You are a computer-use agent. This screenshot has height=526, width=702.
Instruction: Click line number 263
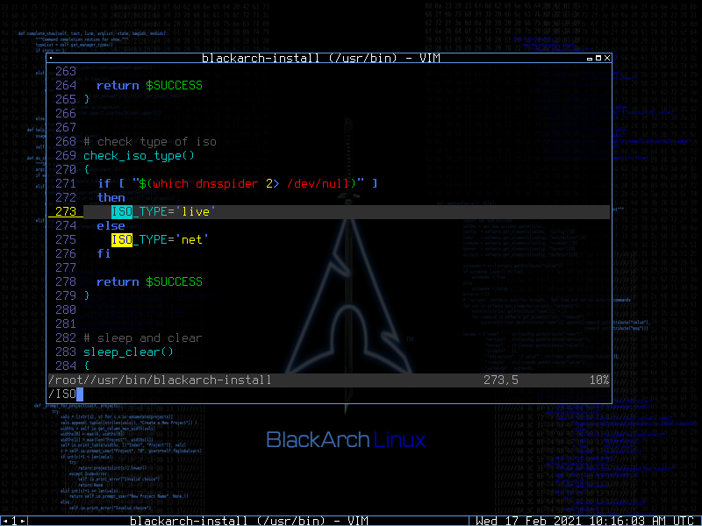point(66,72)
